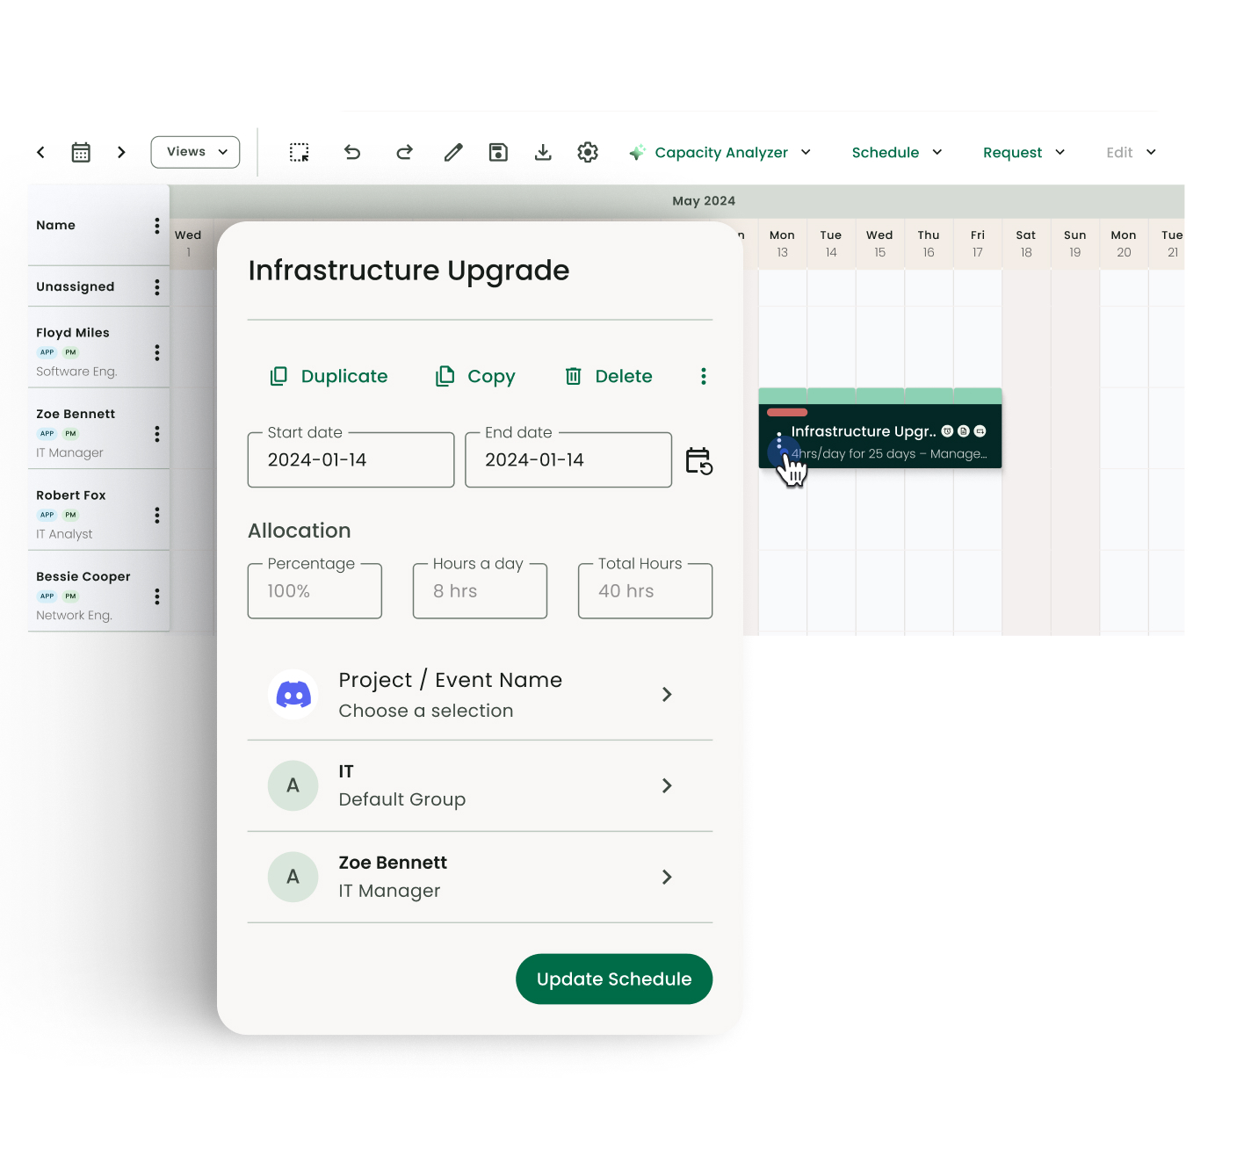Reset dates with calendar refresh icon
The width and height of the screenshot is (1244, 1149).
(x=698, y=460)
